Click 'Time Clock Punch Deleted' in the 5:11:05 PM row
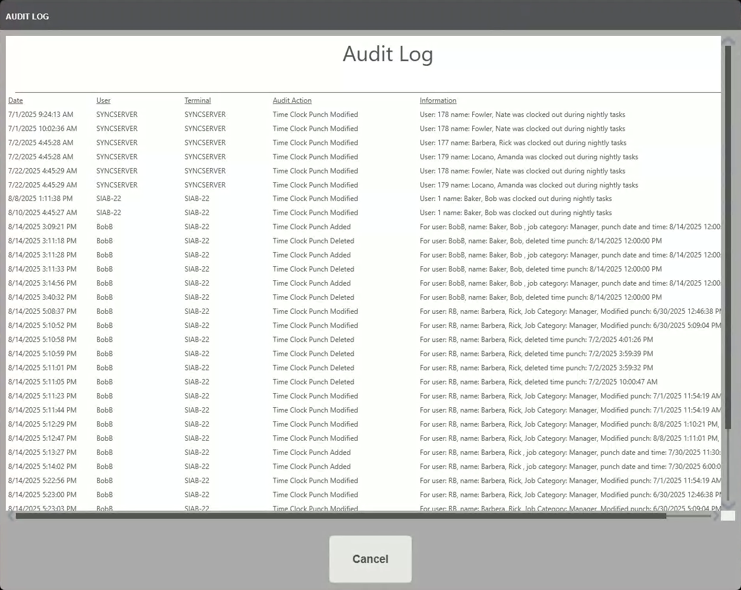 tap(313, 382)
